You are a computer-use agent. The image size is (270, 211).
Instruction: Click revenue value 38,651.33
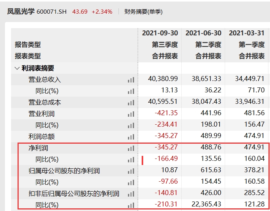206,79
